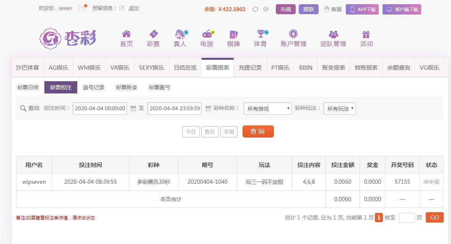Click the 未中奖 status link
The height and width of the screenshot is (244, 451).
pos(431,182)
